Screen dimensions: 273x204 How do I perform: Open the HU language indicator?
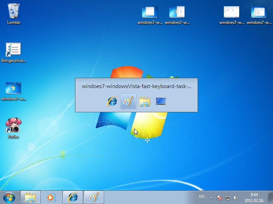click(202, 197)
